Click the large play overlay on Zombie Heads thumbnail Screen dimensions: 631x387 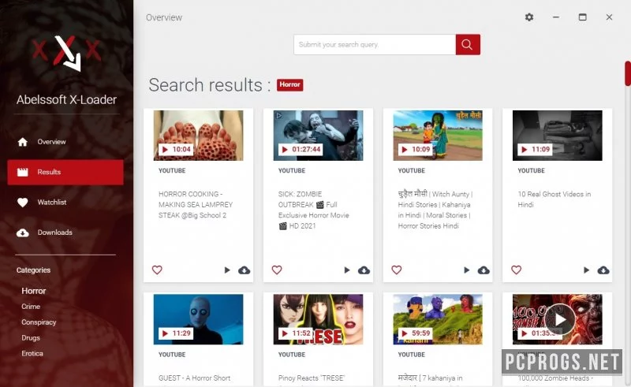click(x=560, y=320)
